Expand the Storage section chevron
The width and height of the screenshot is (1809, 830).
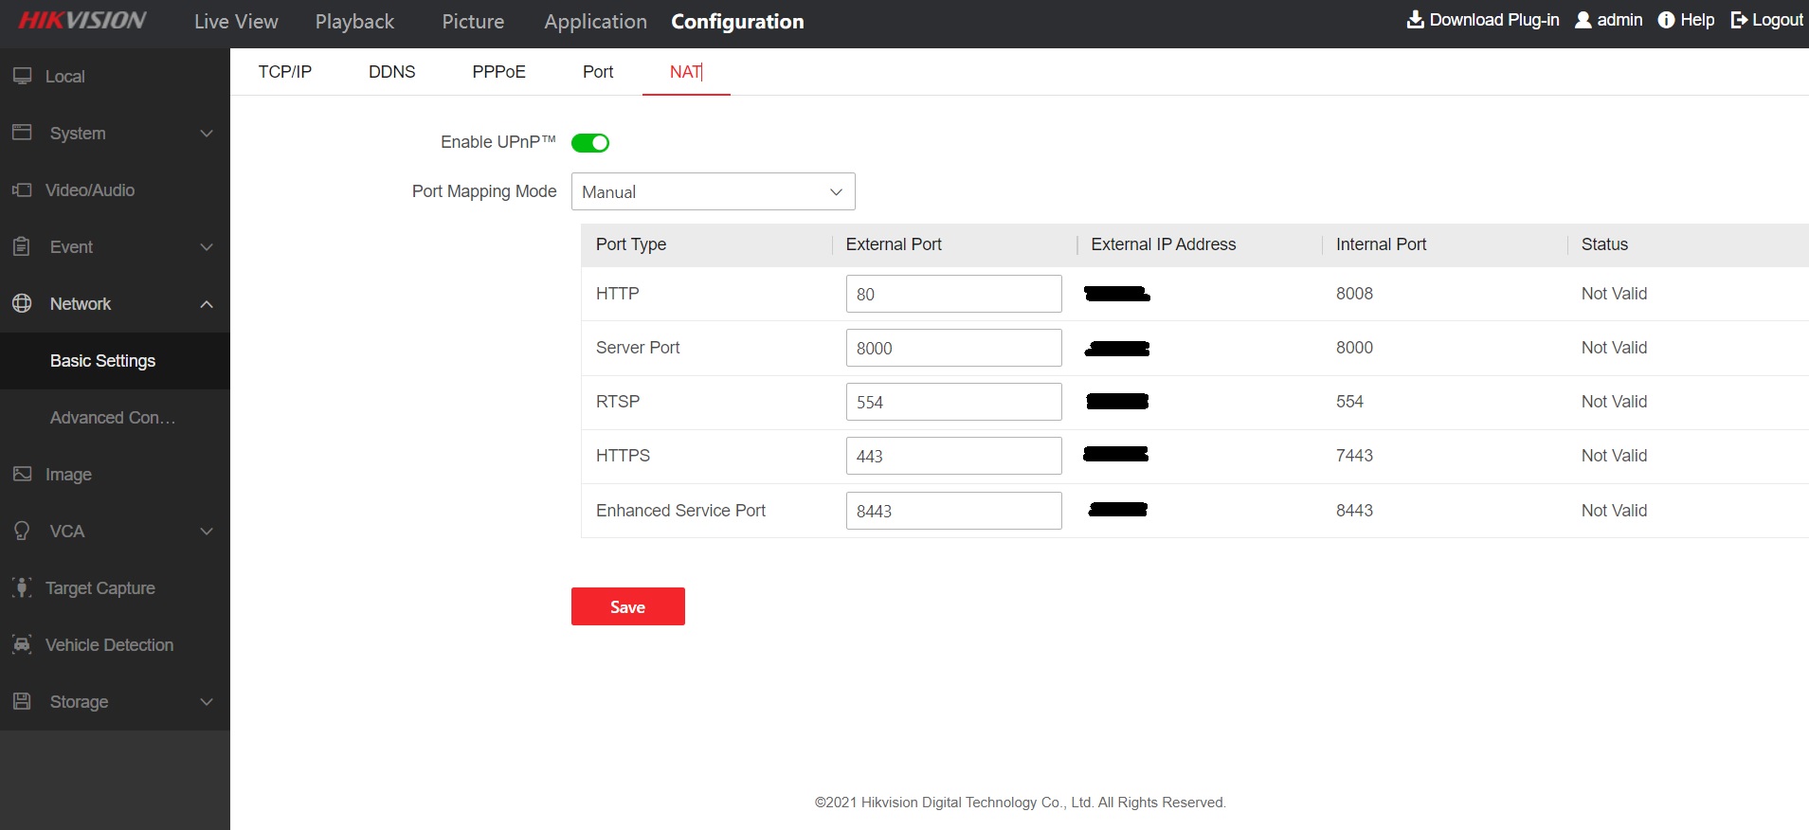pyautogui.click(x=207, y=702)
